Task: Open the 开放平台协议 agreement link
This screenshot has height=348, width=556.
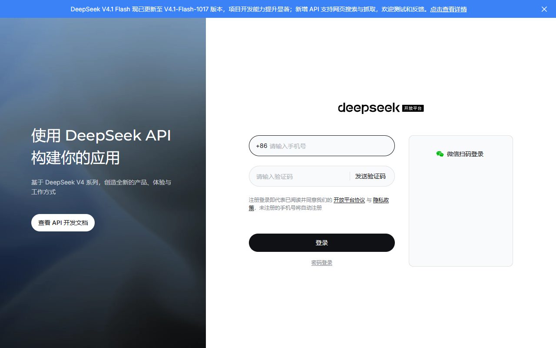Action: pyautogui.click(x=349, y=200)
